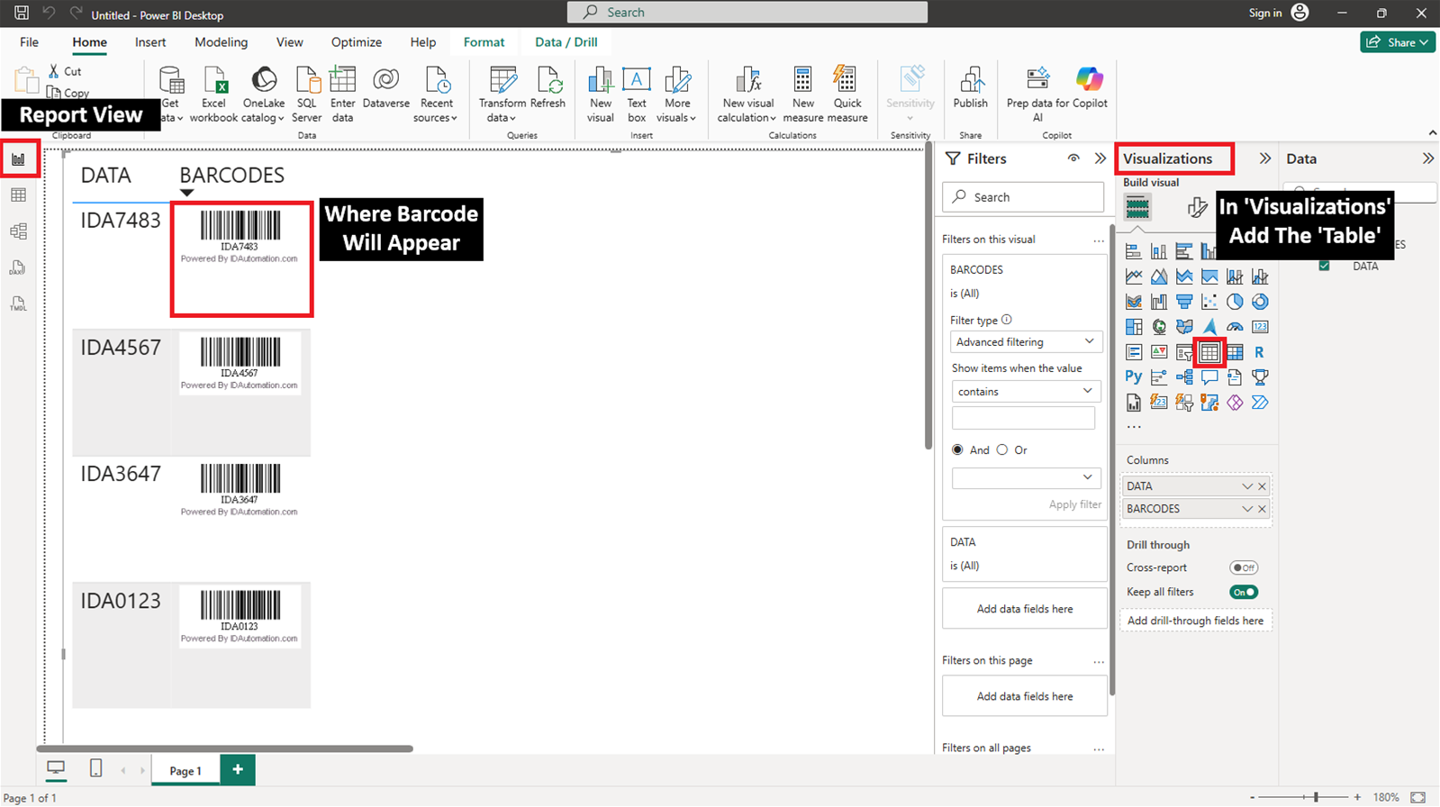Select the Scatter chart visual icon

click(1209, 302)
